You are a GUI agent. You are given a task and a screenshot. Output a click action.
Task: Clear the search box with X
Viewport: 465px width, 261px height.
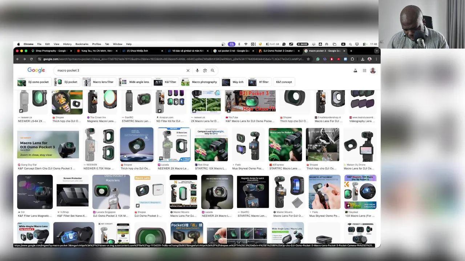(188, 70)
